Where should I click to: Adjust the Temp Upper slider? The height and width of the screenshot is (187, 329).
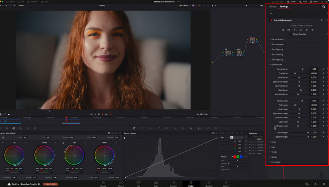[302, 69]
